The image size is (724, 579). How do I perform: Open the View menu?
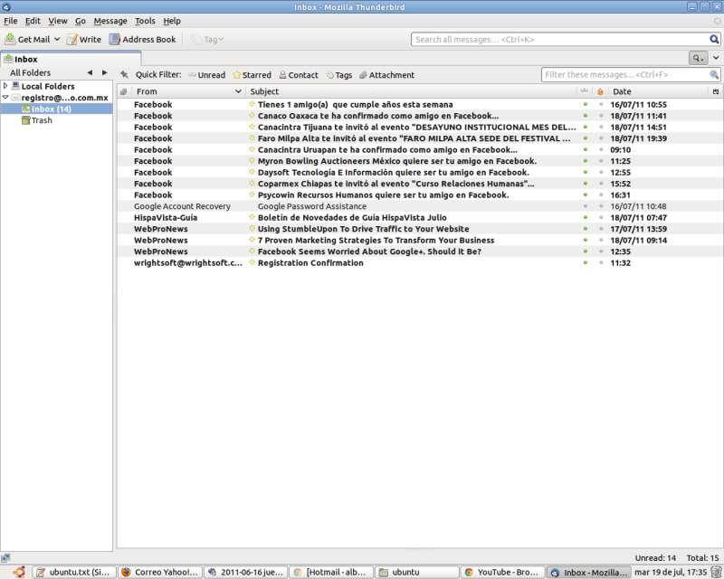pos(58,21)
